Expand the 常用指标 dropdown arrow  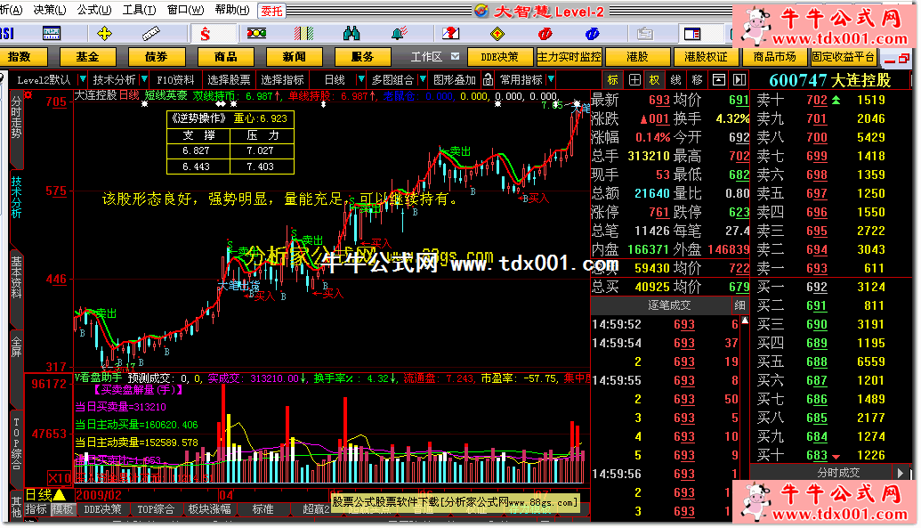pos(551,79)
